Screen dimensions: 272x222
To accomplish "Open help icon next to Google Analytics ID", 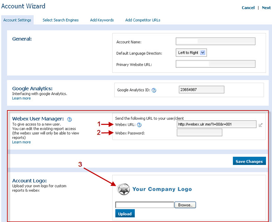I will [x=154, y=90].
